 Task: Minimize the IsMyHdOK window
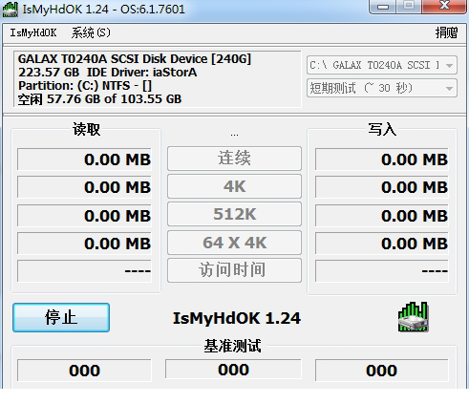(x=383, y=6)
